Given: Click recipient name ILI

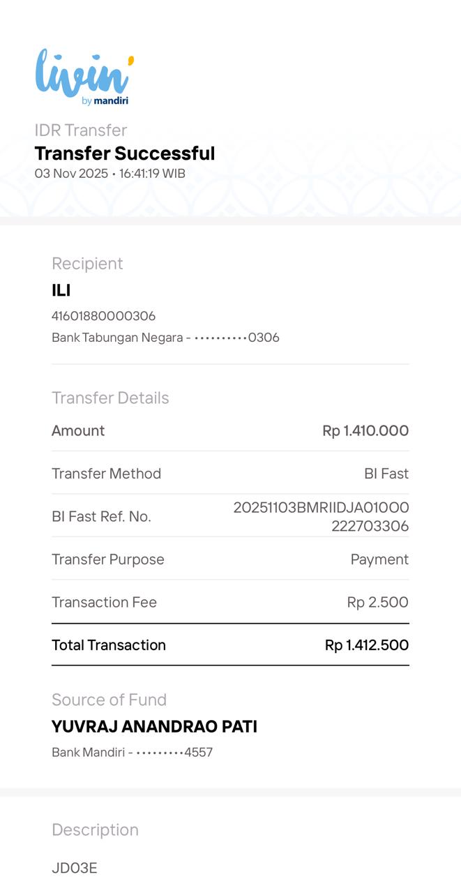Looking at the screenshot, I should [x=61, y=290].
